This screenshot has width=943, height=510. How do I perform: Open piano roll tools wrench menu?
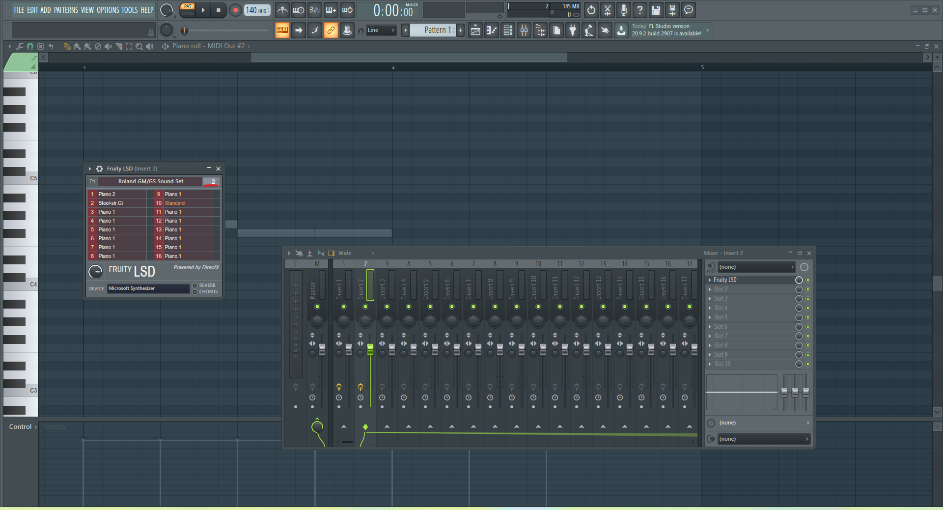20,46
